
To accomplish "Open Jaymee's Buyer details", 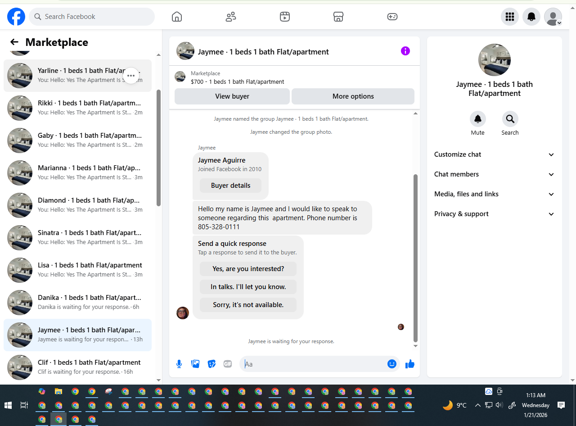I will point(230,186).
